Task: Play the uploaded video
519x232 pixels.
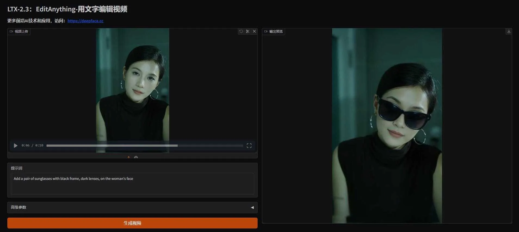Action: click(16, 146)
